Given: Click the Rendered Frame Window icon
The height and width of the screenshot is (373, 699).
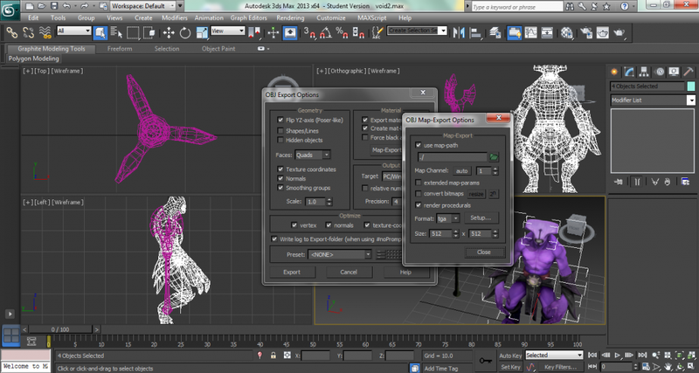Looking at the screenshot, I should pos(602,32).
